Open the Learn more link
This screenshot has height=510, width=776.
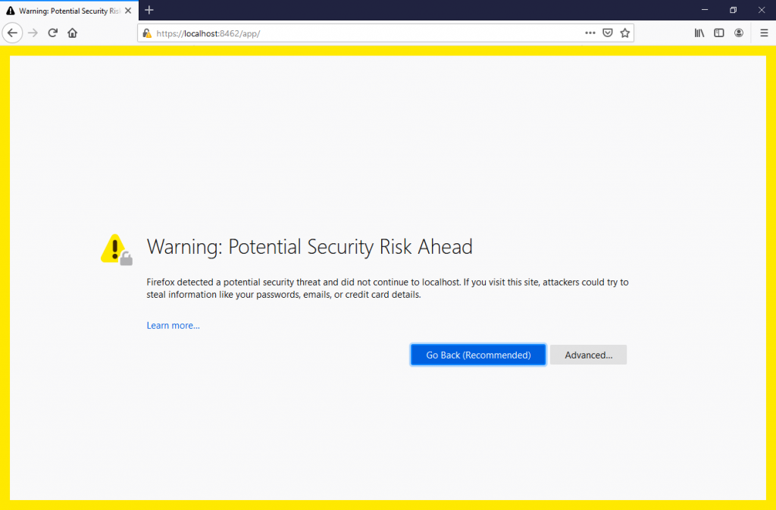(x=173, y=324)
